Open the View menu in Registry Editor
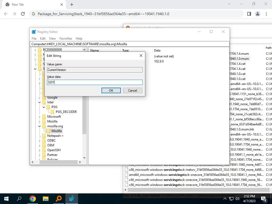This screenshot has width=272, height=204. point(52,38)
